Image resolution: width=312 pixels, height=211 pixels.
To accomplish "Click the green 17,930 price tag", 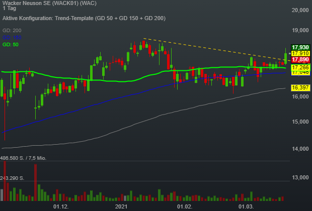I will (300, 47).
